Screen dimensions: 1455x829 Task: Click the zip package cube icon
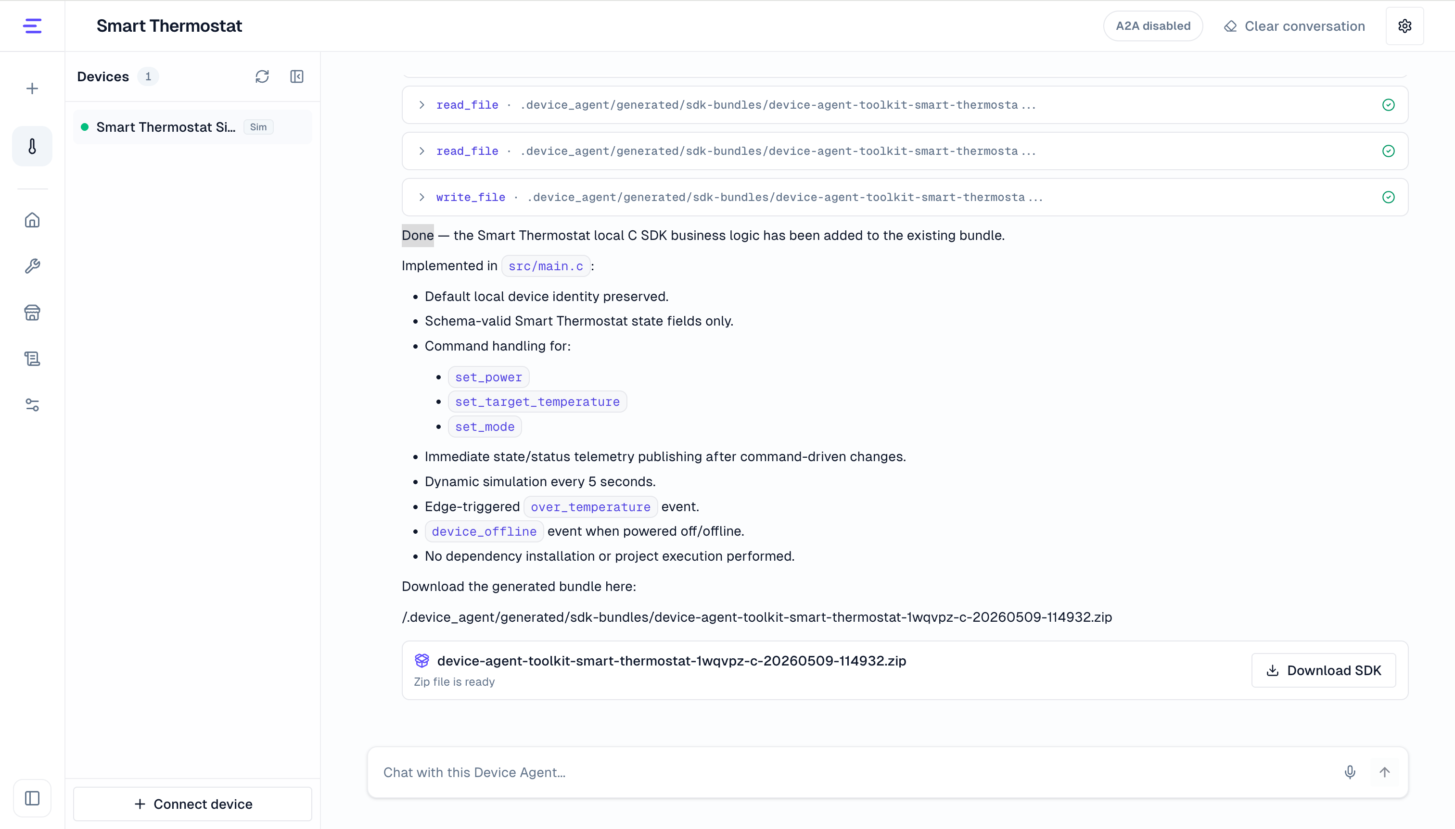pos(421,661)
